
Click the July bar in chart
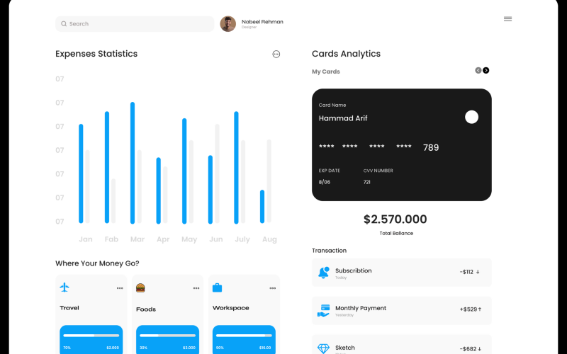236,167
